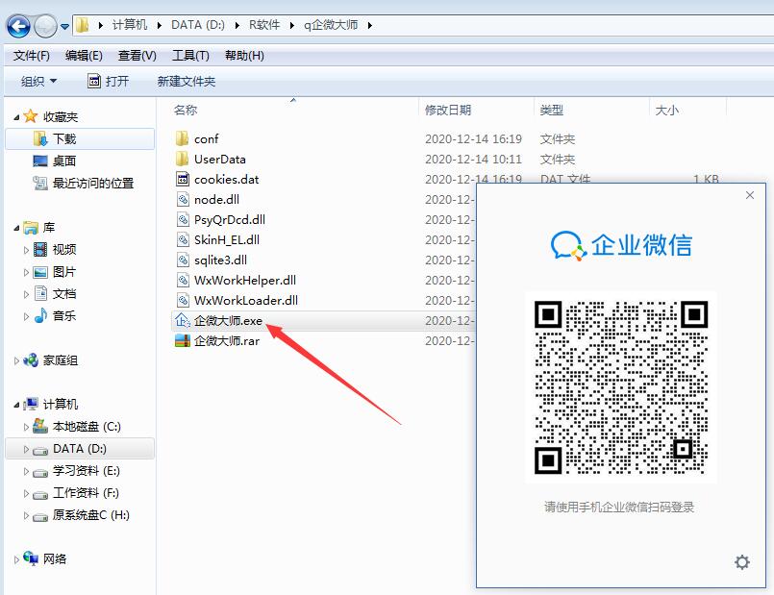
Task: Select the WxWorkLoader.dll file icon
Action: click(183, 301)
